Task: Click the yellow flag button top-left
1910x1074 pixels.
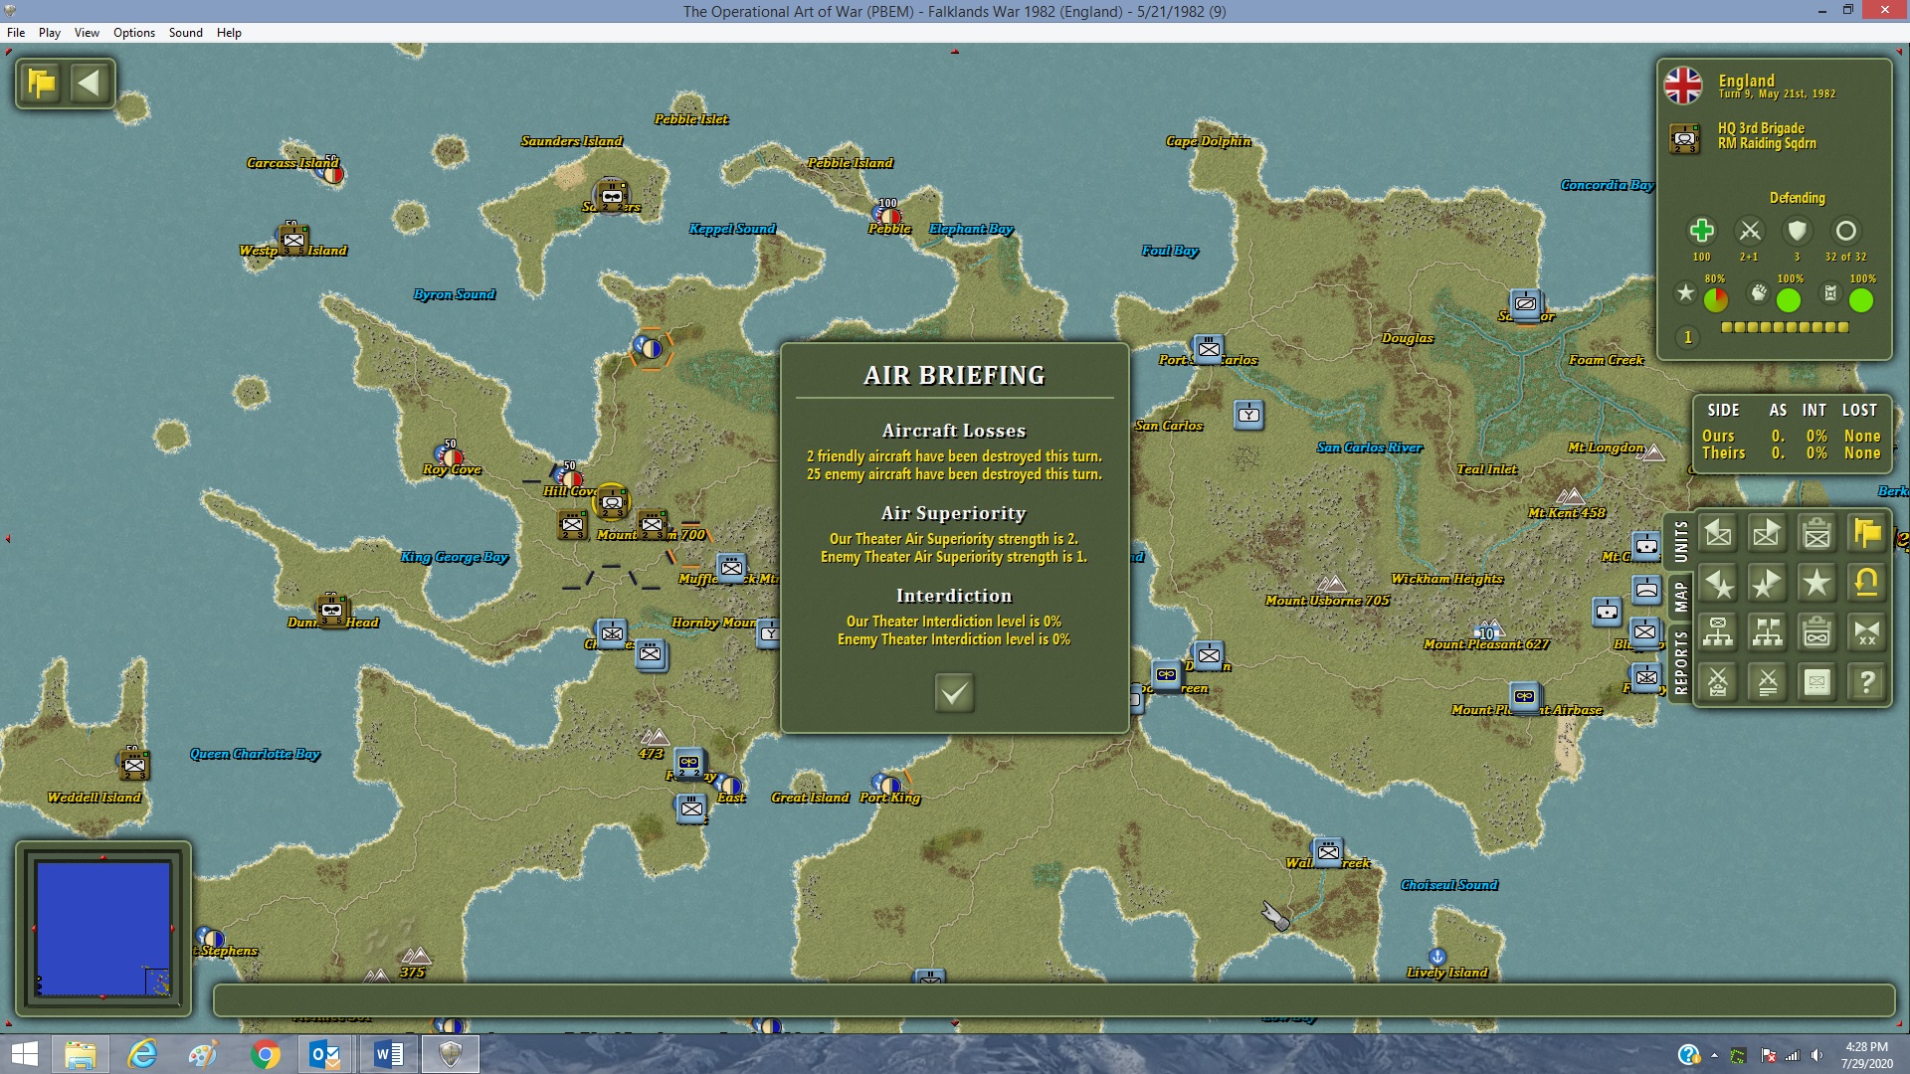Action: point(42,83)
